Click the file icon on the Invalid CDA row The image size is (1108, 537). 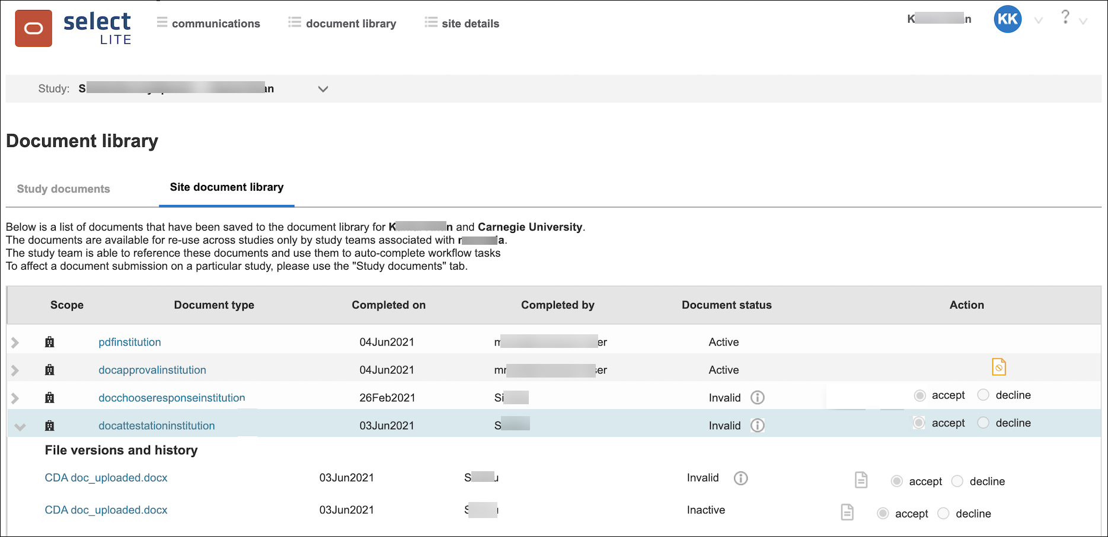pos(861,480)
